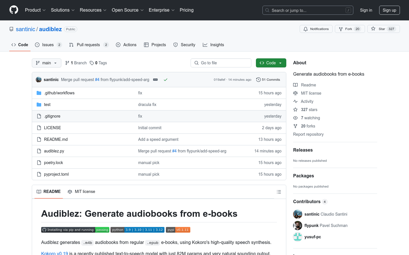The image size is (409, 255).
Task: Open the Projects tab
Action: tap(155, 45)
